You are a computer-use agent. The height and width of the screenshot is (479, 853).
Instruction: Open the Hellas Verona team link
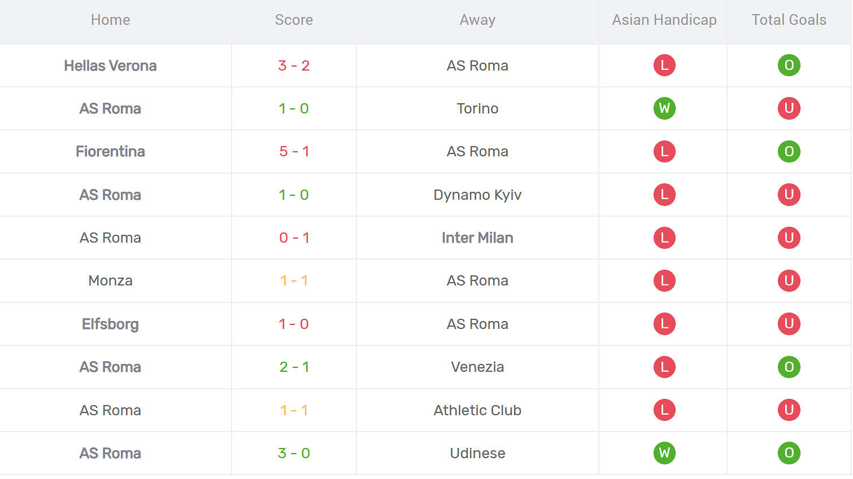point(110,65)
